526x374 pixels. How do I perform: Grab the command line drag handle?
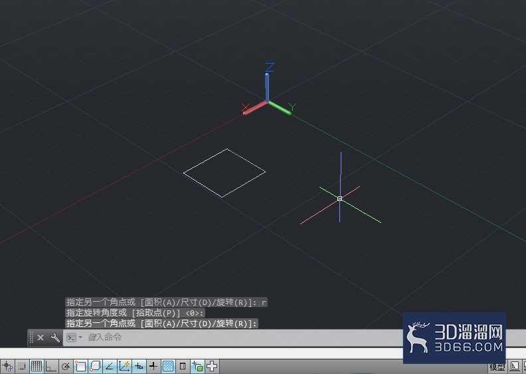(31, 338)
